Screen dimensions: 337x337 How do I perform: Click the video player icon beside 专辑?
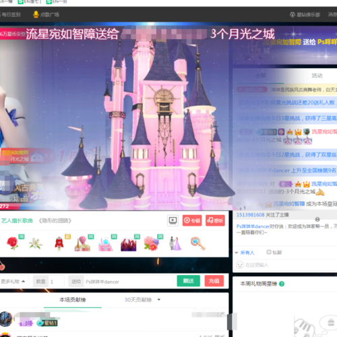(173, 220)
